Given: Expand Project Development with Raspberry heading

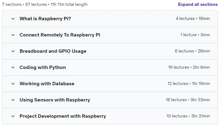Looking at the screenshot, I should pyautogui.click(x=63, y=116).
